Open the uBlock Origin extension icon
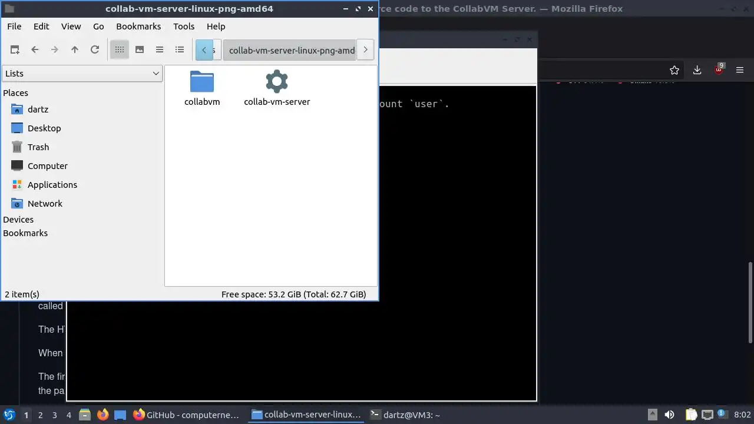This screenshot has width=754, height=424. coord(719,69)
